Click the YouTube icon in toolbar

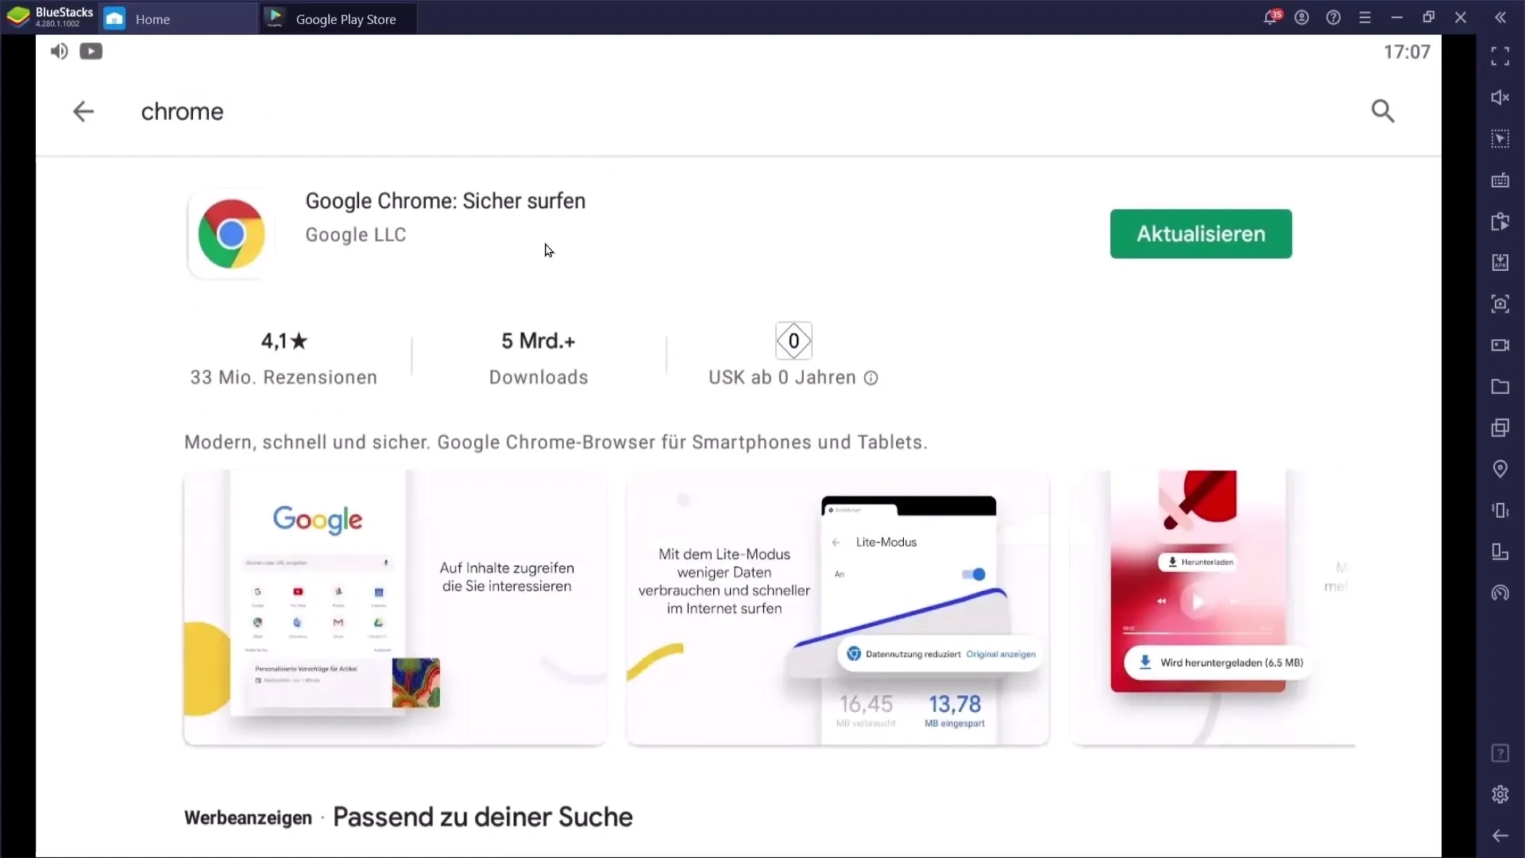click(91, 50)
